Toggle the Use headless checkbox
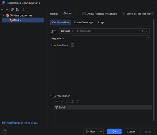The height and width of the screenshot is (135, 157). pos(72,45)
